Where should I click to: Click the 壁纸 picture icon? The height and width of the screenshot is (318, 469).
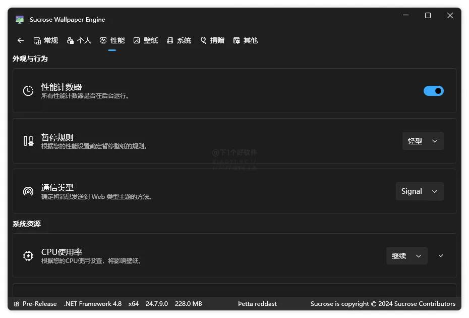tap(137, 40)
